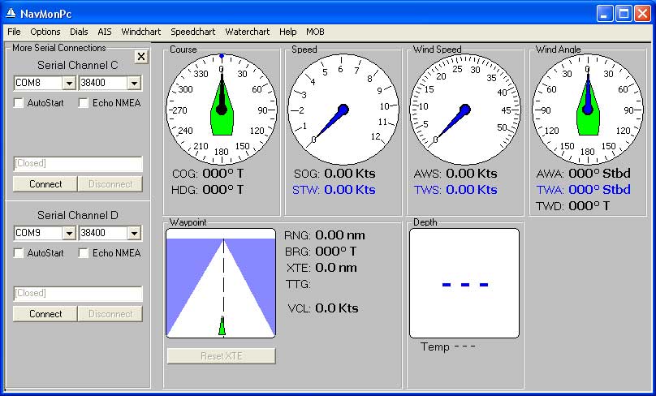656x396 pixels.
Task: Click the HDG value 000° T
Action: click(x=222, y=190)
